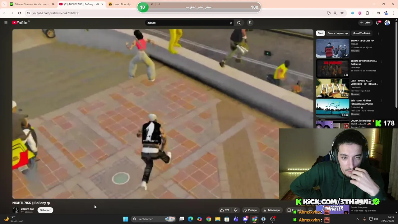Bookmark this page with the star
Image resolution: width=398 pixels, height=224 pixels.
point(342,13)
